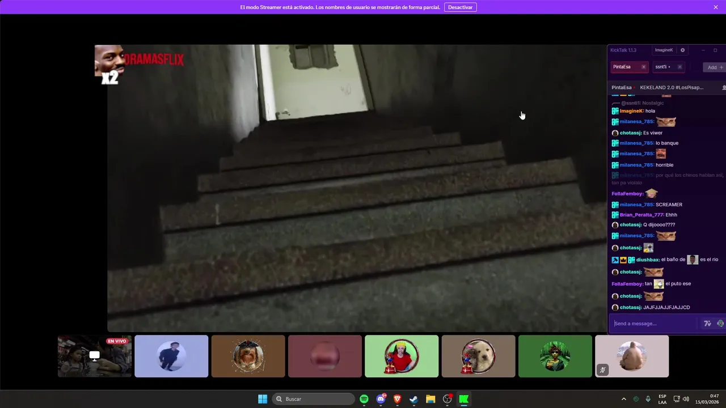Click emote in 'tan ... el puto ese' message
Image resolution: width=726 pixels, height=408 pixels.
click(x=659, y=284)
